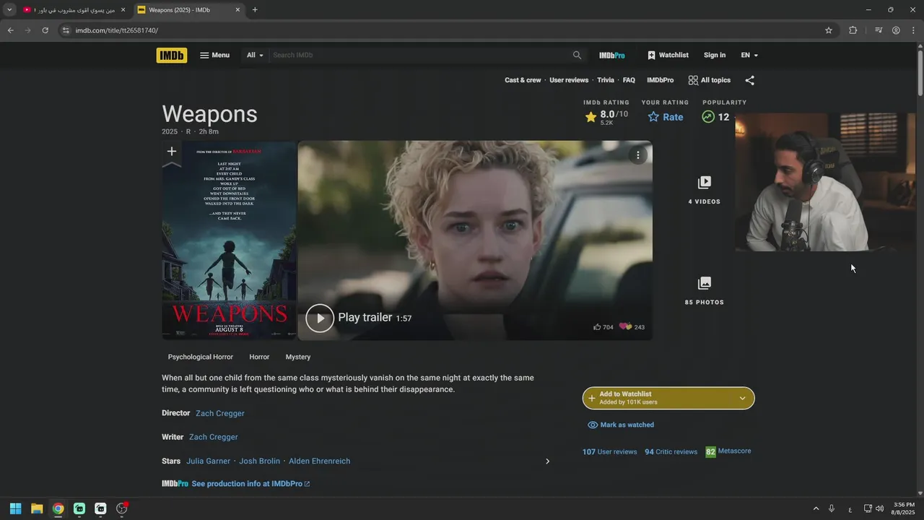Open 85 Photos tile
Viewport: 924px width, 520px height.
[x=705, y=291]
